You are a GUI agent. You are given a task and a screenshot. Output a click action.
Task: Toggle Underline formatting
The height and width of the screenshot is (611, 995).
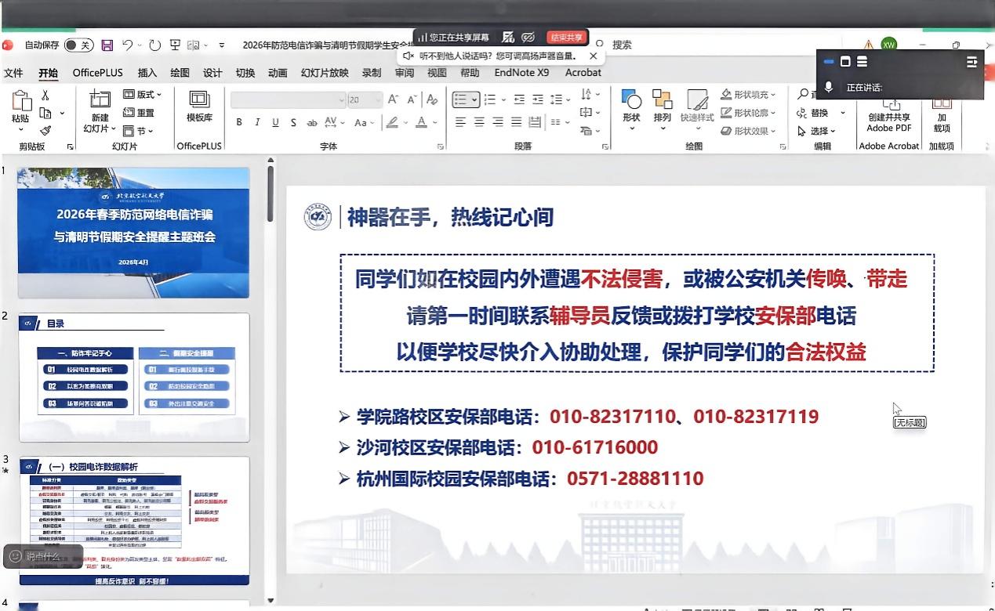[275, 122]
